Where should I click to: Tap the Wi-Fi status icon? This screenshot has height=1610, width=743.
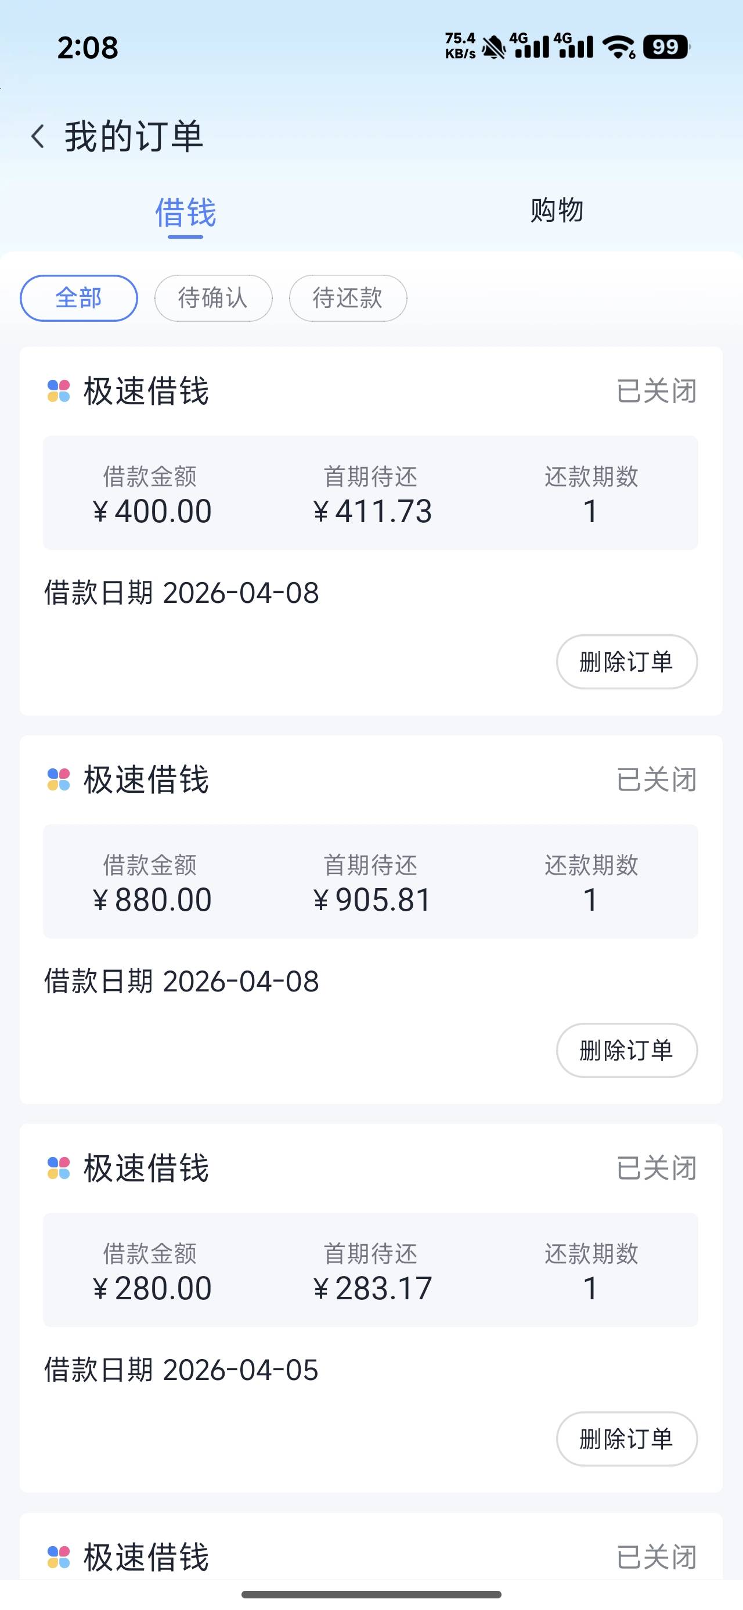[618, 47]
